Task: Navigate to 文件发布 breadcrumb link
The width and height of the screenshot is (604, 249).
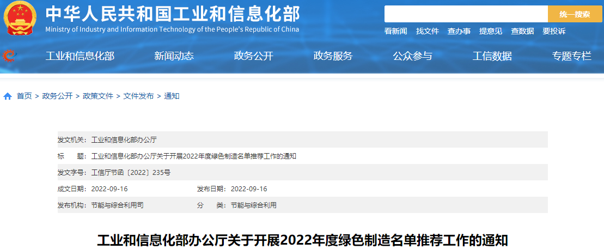Action: [x=138, y=96]
